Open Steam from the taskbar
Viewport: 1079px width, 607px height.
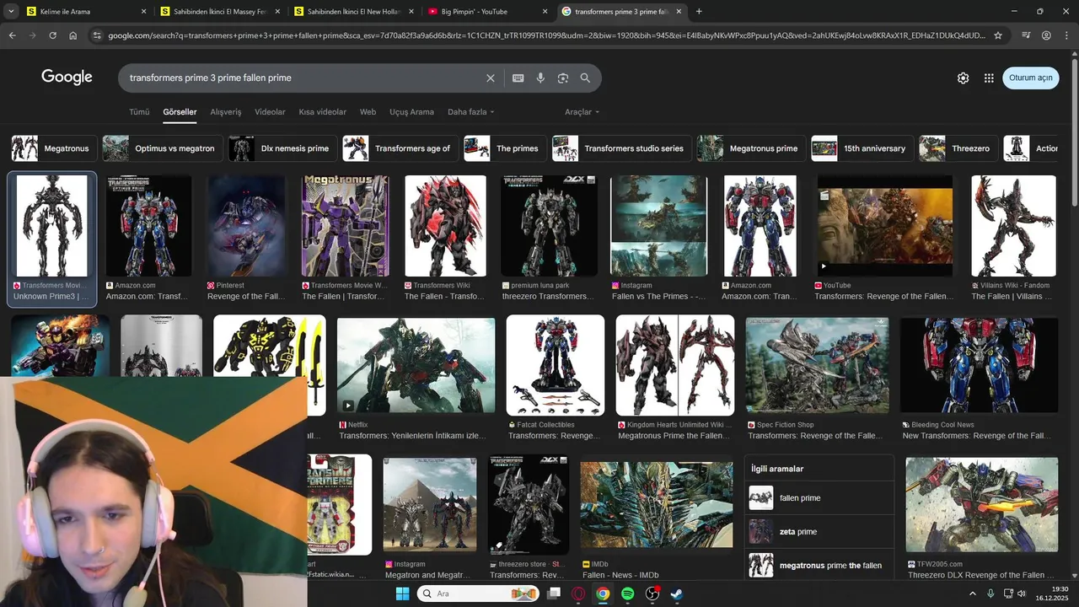(676, 594)
